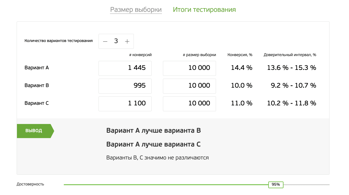Click the Варианты B, C значимо не различаются text
The width and height of the screenshot is (349, 195).
(x=157, y=158)
